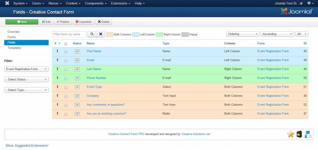Tick the checkbox for Company field

click(66, 96)
